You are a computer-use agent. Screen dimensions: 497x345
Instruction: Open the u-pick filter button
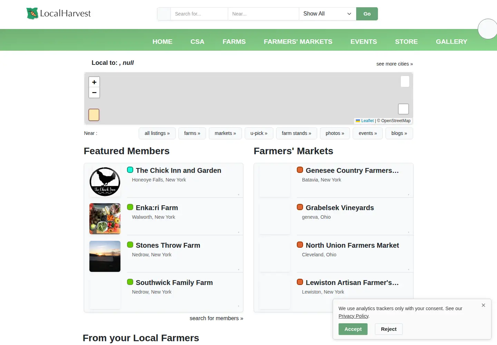click(259, 133)
